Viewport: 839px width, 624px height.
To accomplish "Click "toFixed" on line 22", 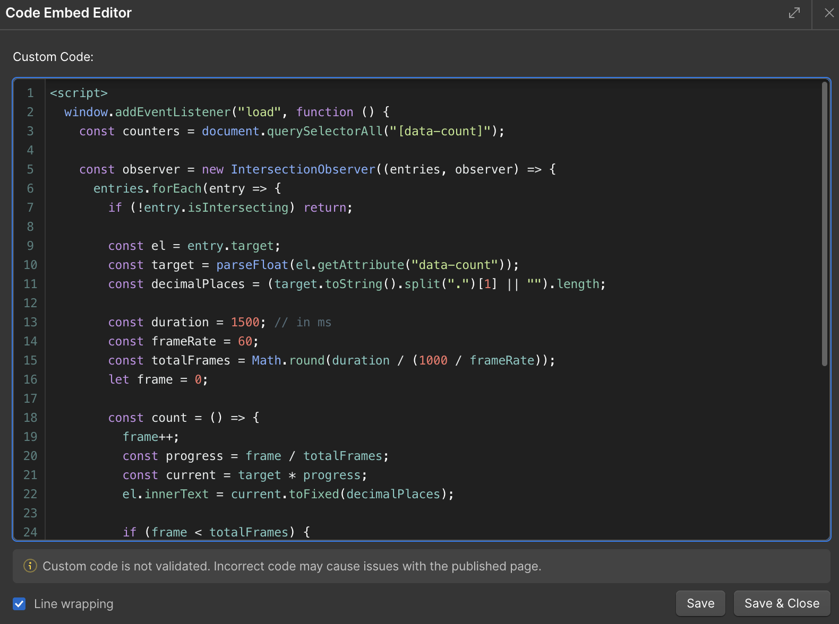I will click(x=314, y=494).
